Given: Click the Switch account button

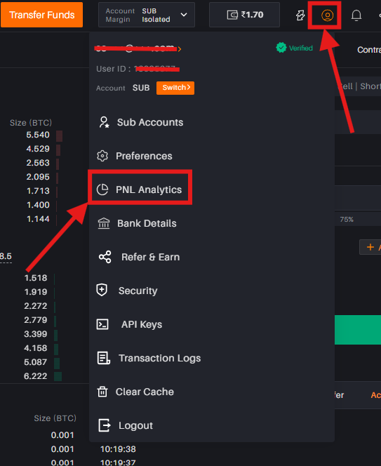Looking at the screenshot, I should pos(175,88).
